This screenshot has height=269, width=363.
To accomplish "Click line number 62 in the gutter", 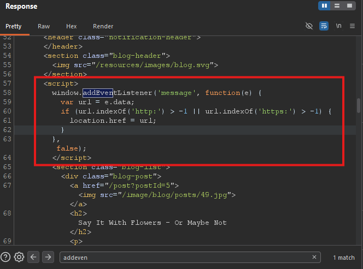I will pos(7,130).
